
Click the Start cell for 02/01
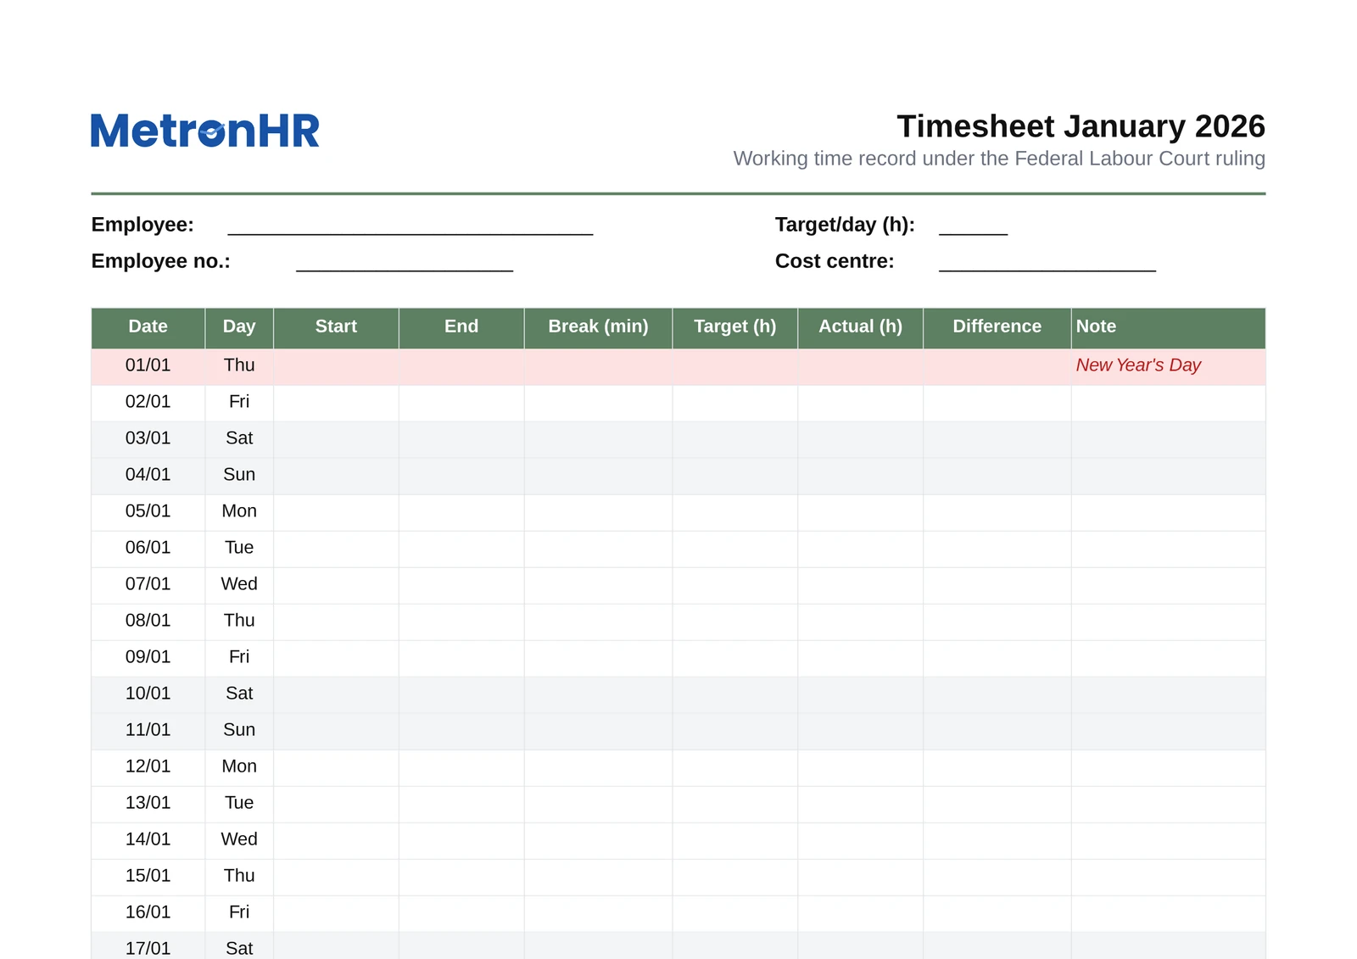(x=336, y=403)
